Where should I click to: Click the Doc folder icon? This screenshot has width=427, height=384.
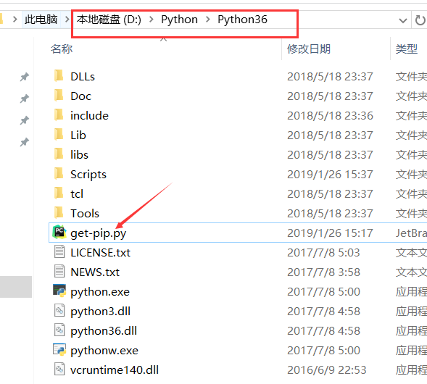click(59, 96)
